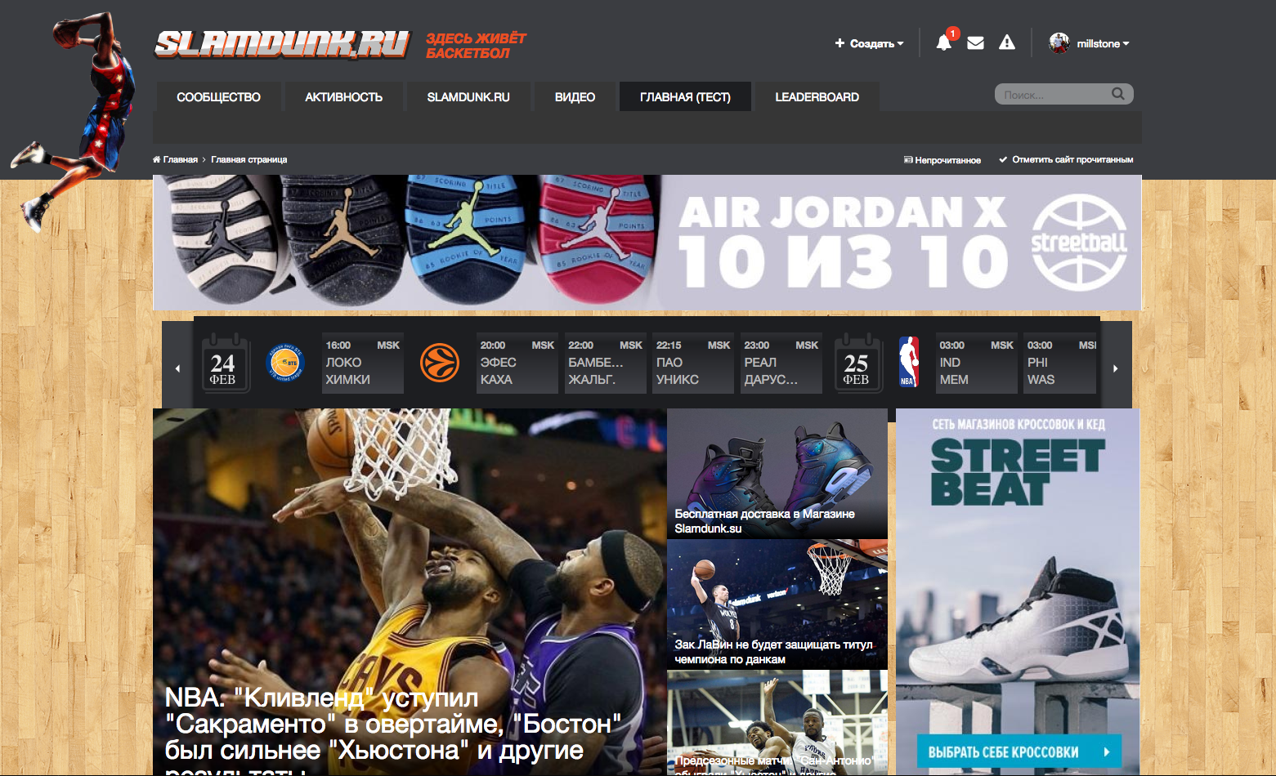Open the Кливленд уступил Сакраменто headline
Screen dimensions: 1276x776
(x=392, y=729)
